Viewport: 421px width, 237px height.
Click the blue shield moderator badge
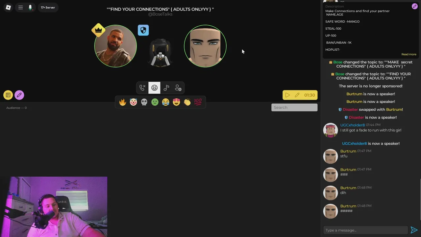pyautogui.click(x=143, y=30)
